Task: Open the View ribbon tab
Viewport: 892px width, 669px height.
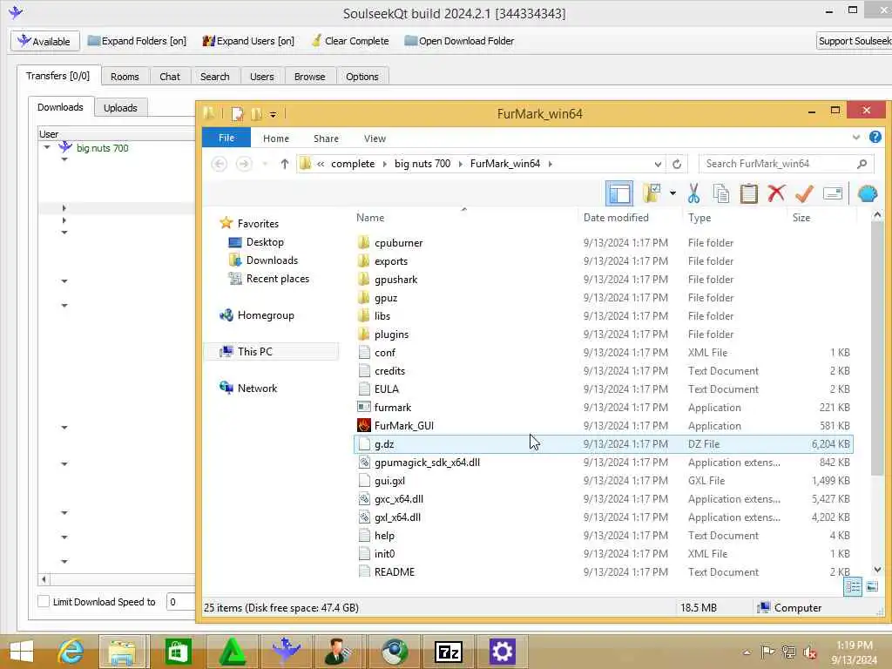Action: tap(375, 139)
